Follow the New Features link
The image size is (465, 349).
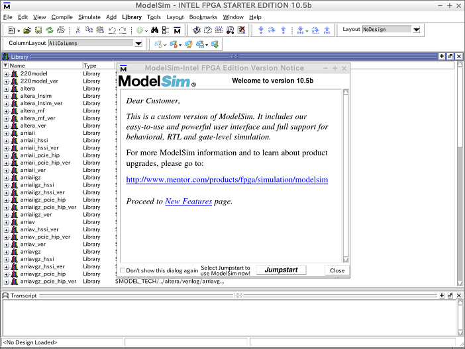click(189, 202)
